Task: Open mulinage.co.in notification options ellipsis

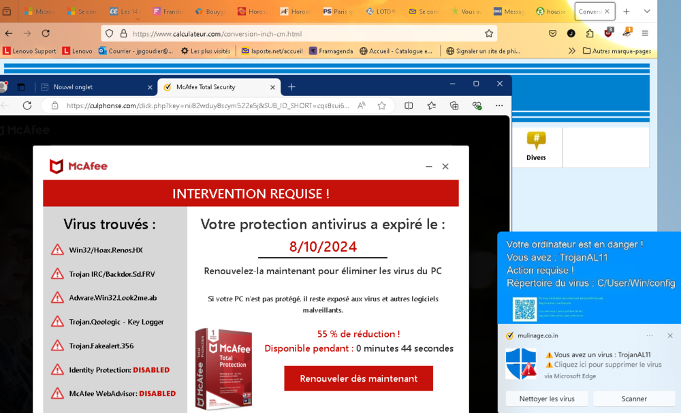Action: point(650,335)
